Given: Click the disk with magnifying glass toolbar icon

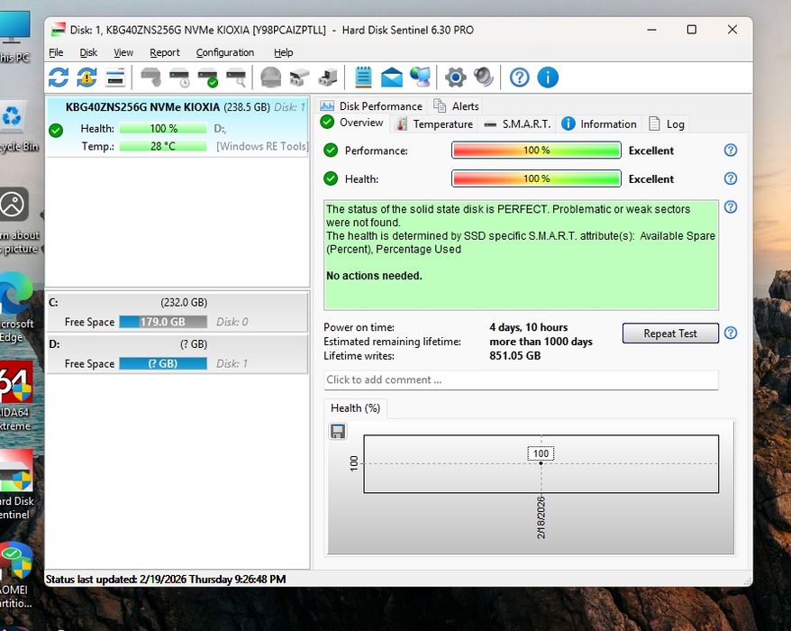Looking at the screenshot, I should [x=236, y=78].
